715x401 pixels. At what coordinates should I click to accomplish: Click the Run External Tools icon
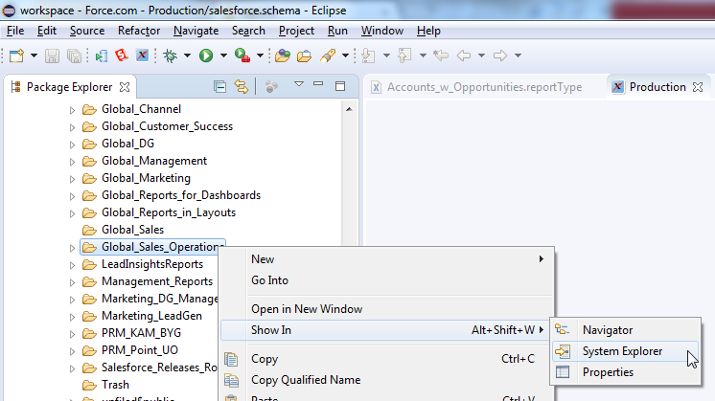tap(242, 56)
